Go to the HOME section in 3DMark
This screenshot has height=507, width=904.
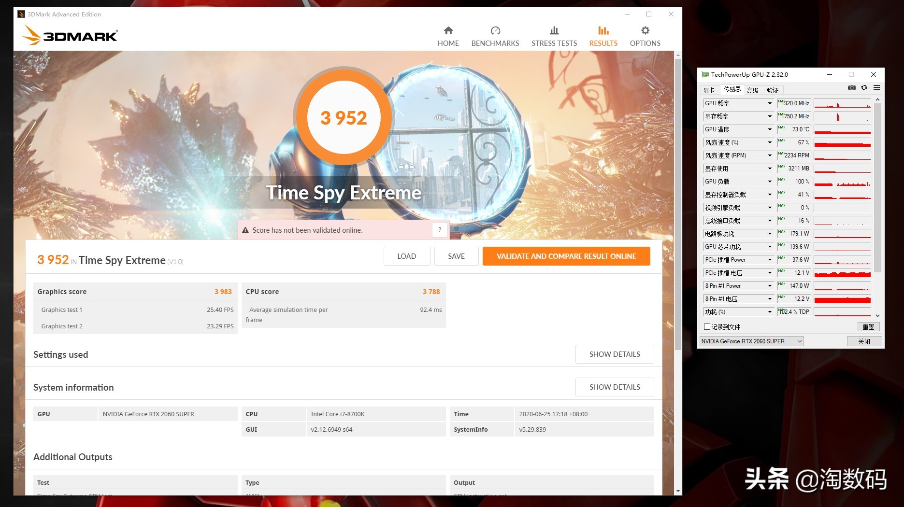tap(448, 37)
